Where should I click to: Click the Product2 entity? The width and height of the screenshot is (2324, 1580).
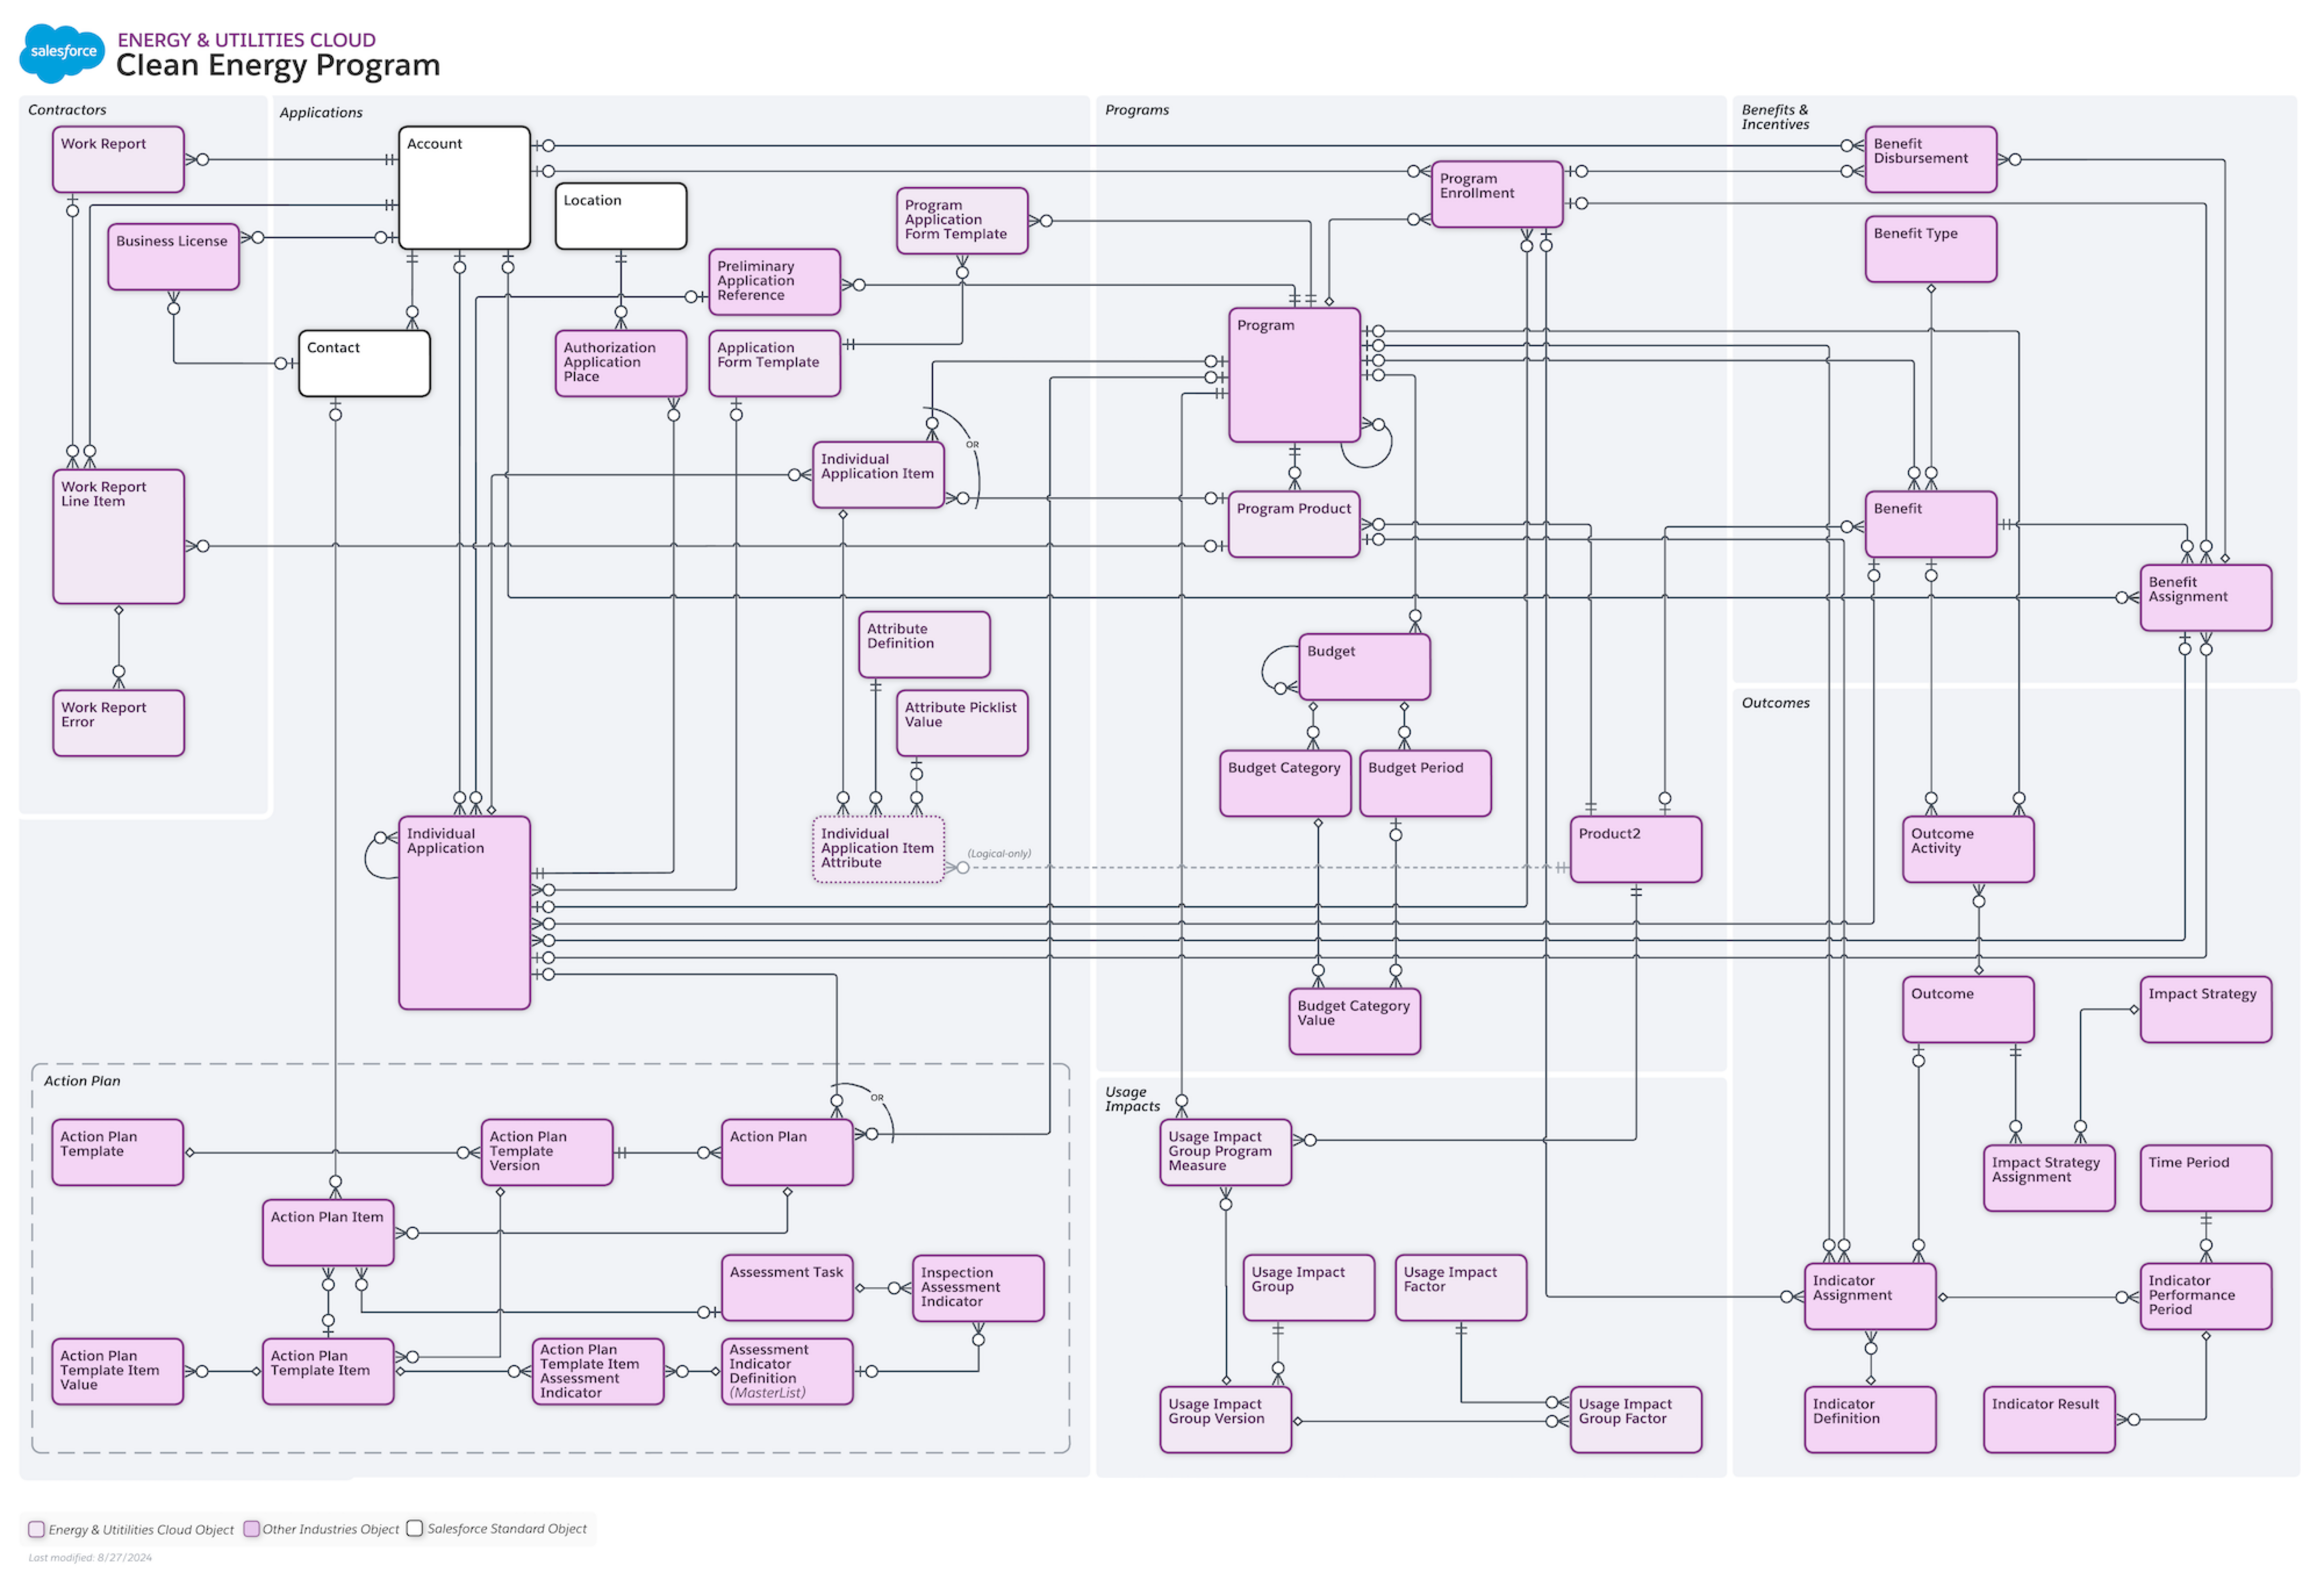pos(1636,849)
